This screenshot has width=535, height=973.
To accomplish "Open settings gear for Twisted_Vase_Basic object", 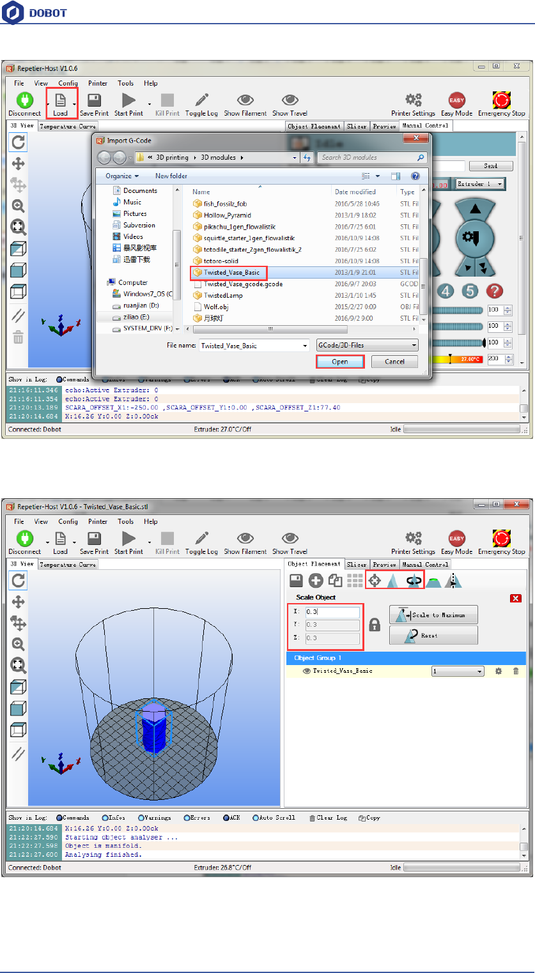I will tap(499, 671).
